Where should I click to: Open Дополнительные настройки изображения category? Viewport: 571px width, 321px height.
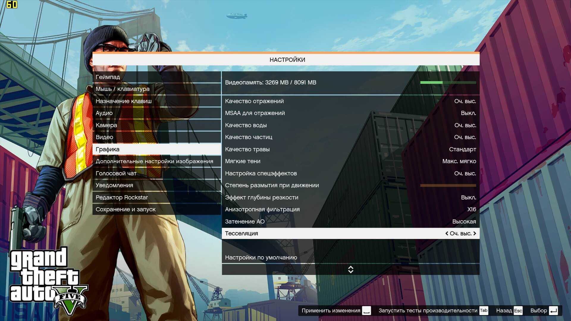coord(154,161)
